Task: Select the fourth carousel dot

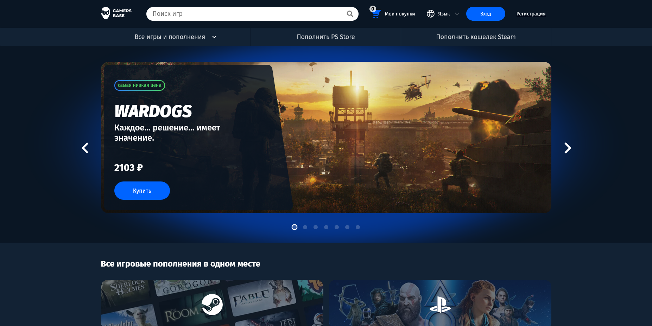Action: click(326, 227)
